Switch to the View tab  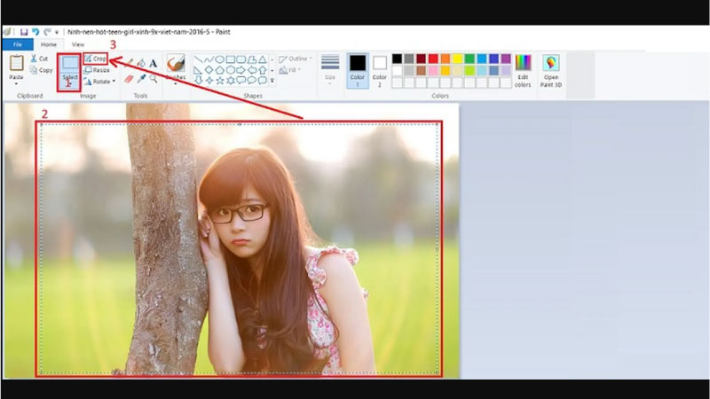[x=78, y=44]
